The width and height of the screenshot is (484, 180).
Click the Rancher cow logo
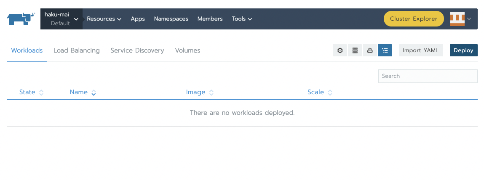tap(21, 19)
